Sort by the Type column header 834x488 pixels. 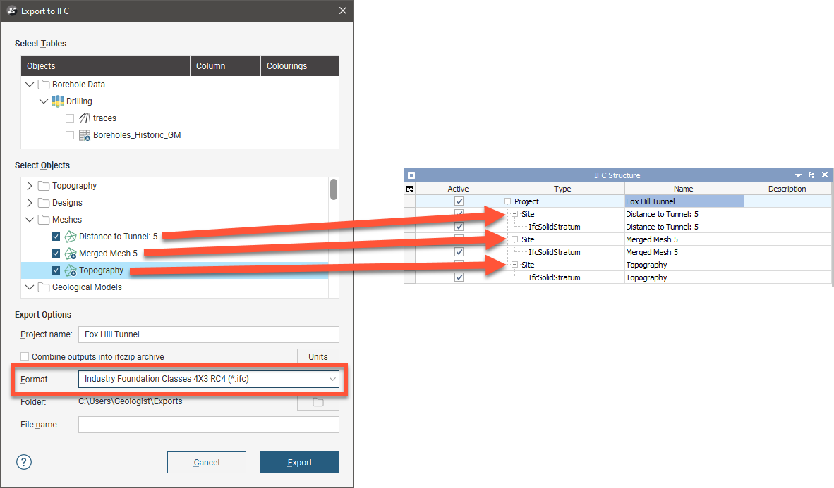point(563,189)
